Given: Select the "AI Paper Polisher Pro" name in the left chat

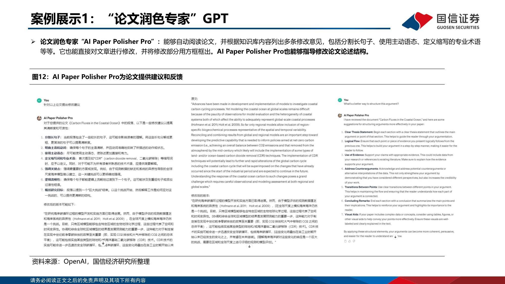Looking at the screenshot, I should coord(58,118).
